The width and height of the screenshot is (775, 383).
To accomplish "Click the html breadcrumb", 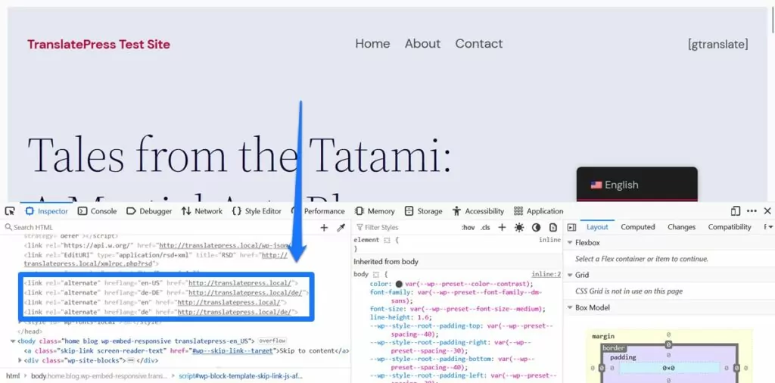I will 13,376.
